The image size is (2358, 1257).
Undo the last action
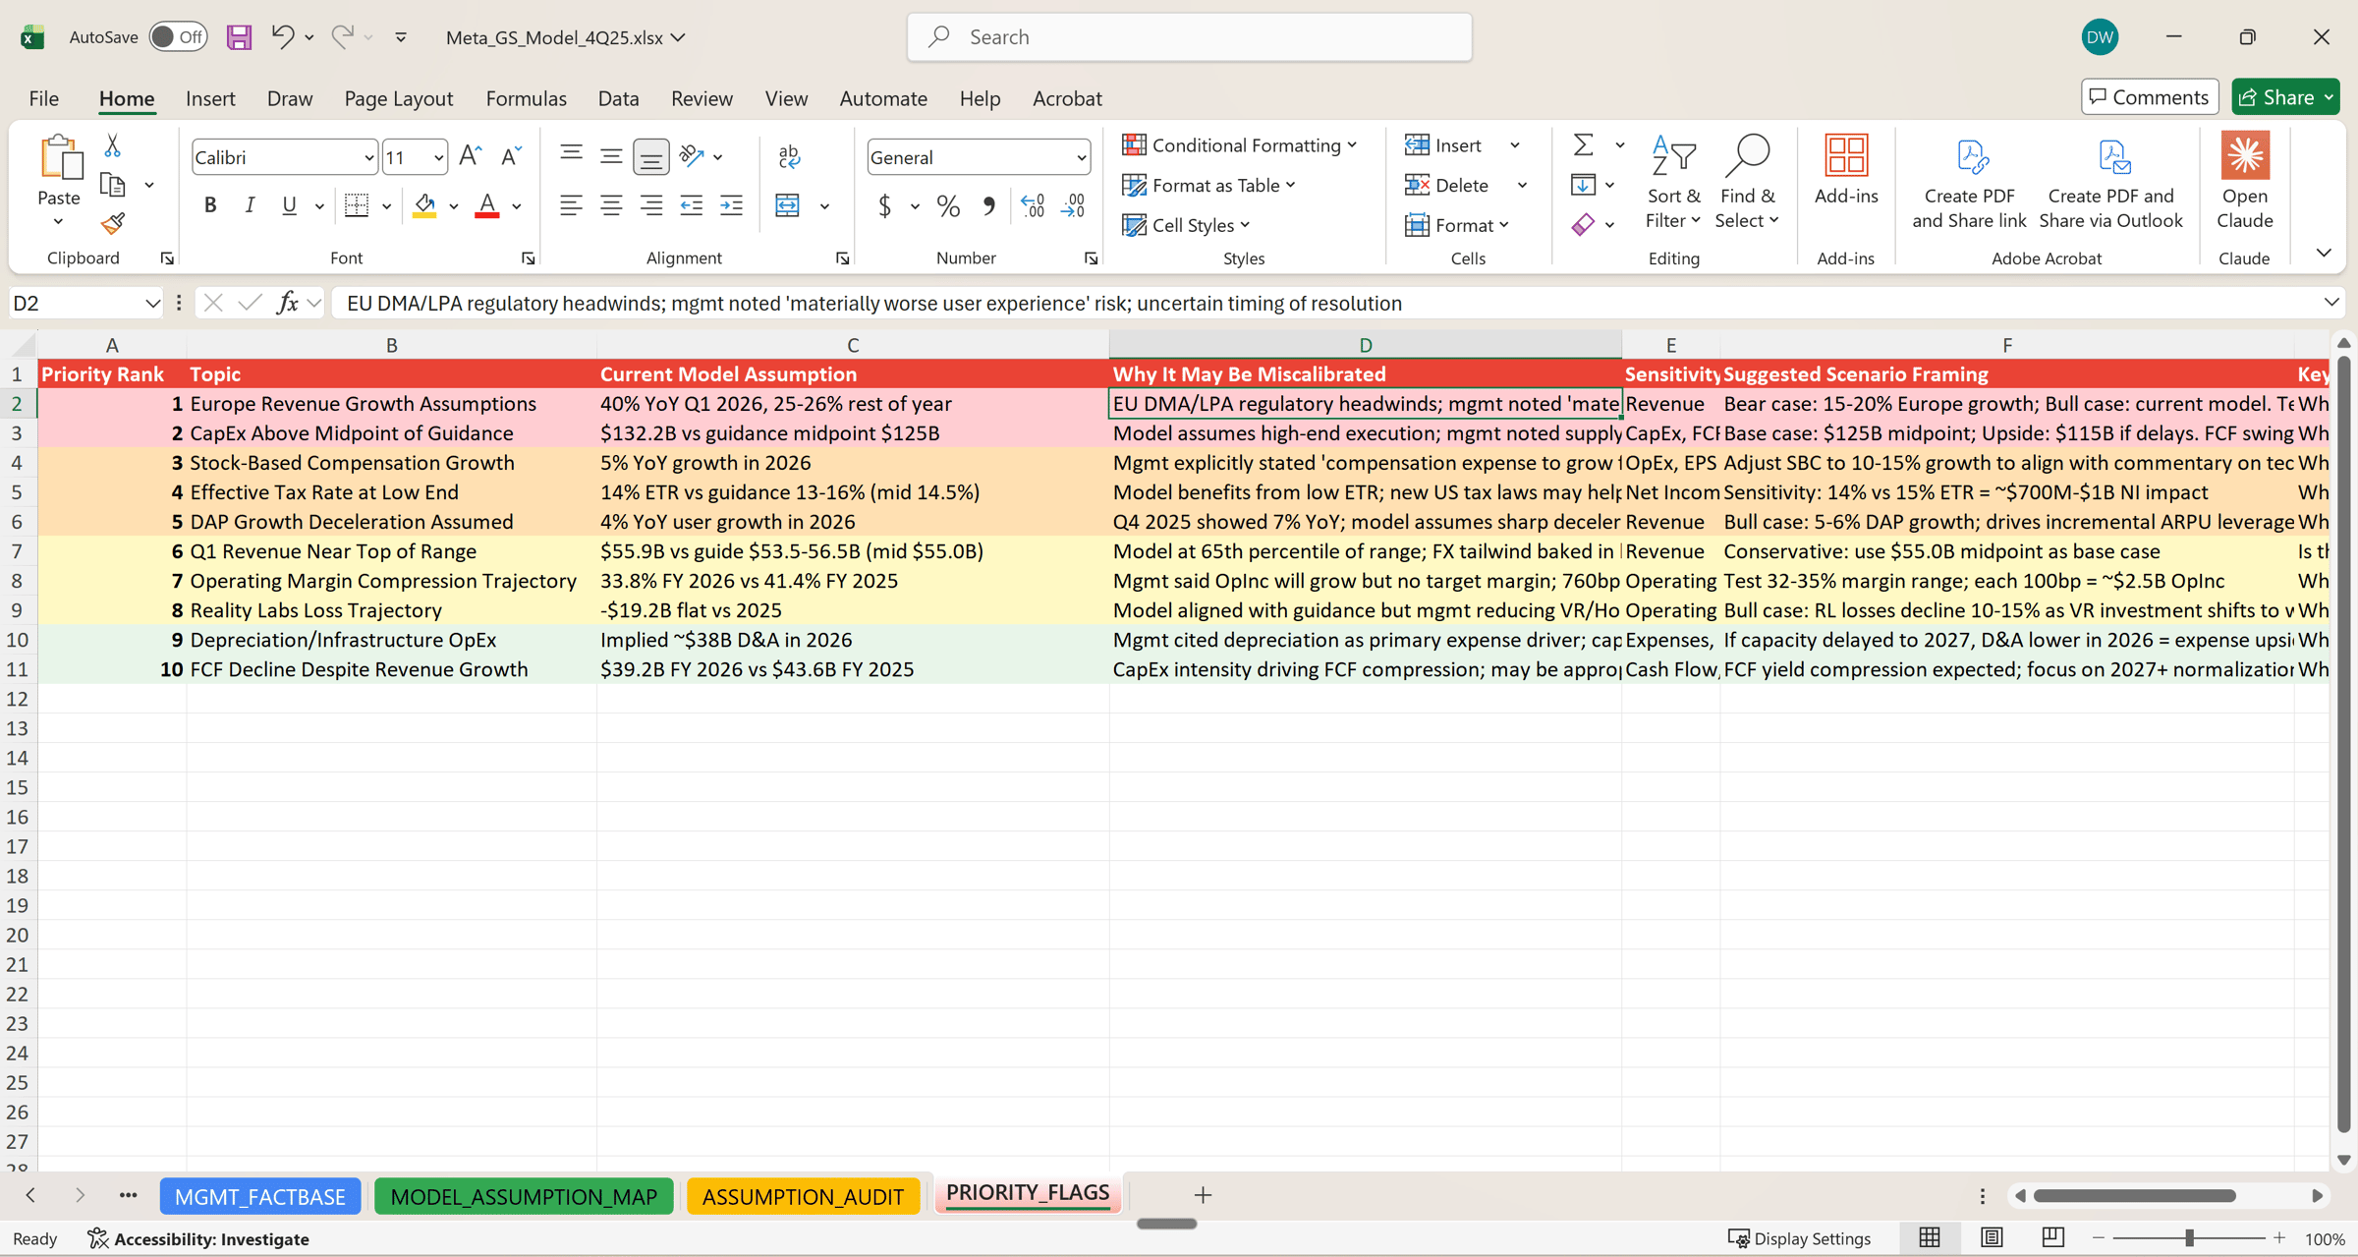[282, 37]
